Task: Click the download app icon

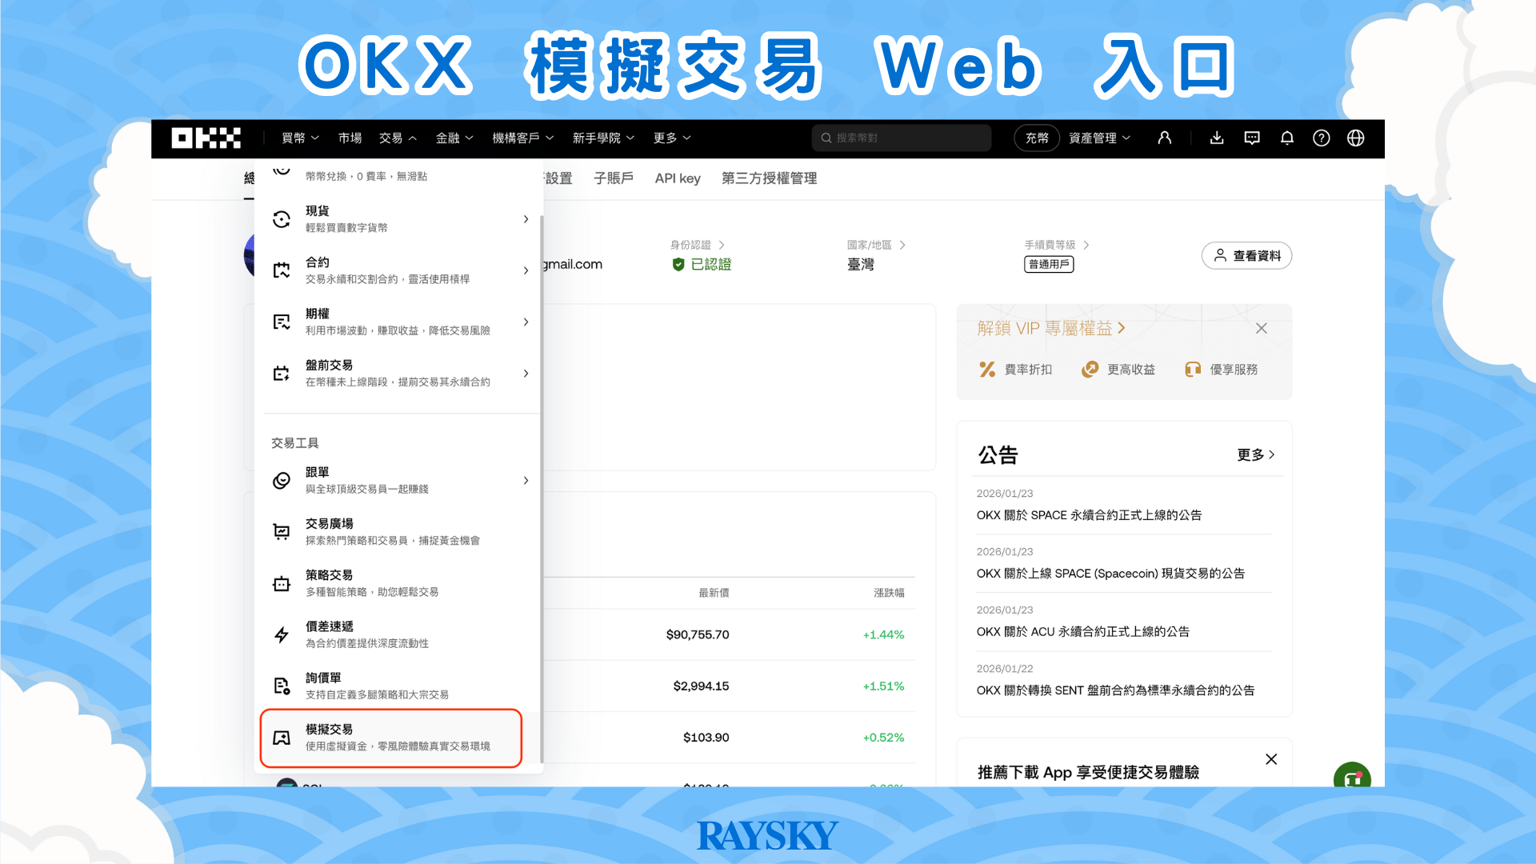Action: [x=1217, y=138]
